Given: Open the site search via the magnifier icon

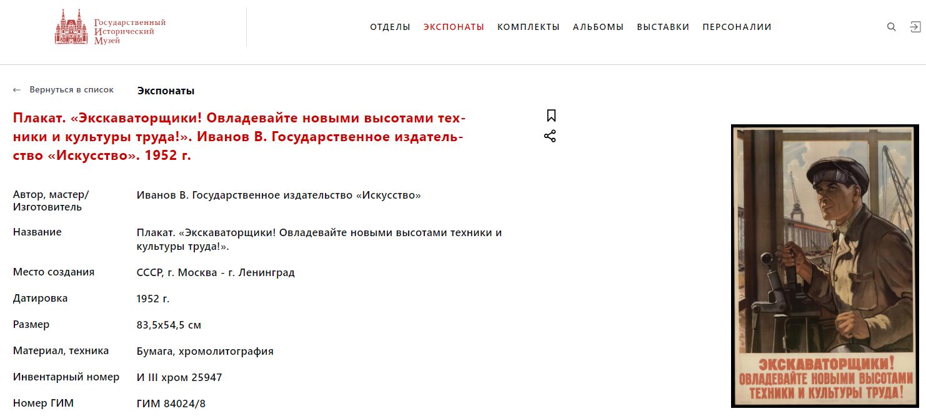Looking at the screenshot, I should pos(890,27).
